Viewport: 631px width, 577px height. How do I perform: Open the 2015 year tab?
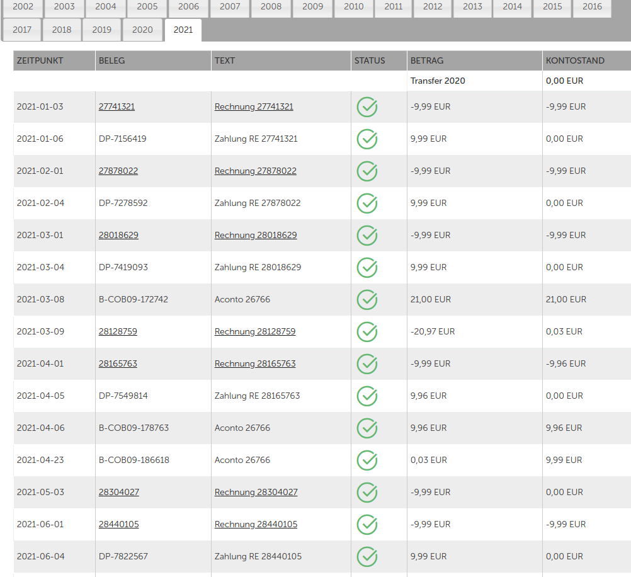pyautogui.click(x=552, y=7)
